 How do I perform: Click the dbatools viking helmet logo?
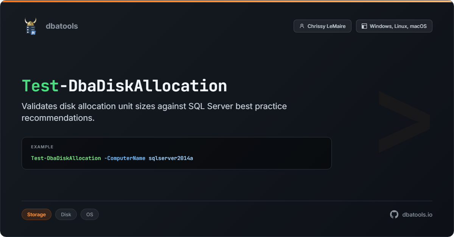tap(31, 26)
